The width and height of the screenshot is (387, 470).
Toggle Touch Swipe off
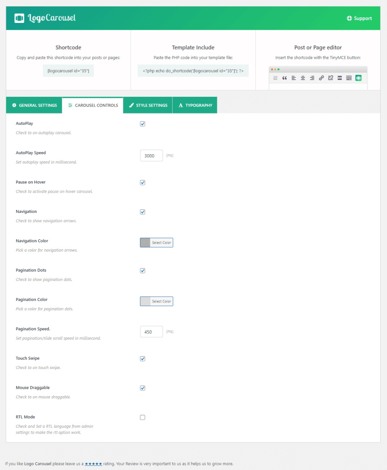[142, 358]
